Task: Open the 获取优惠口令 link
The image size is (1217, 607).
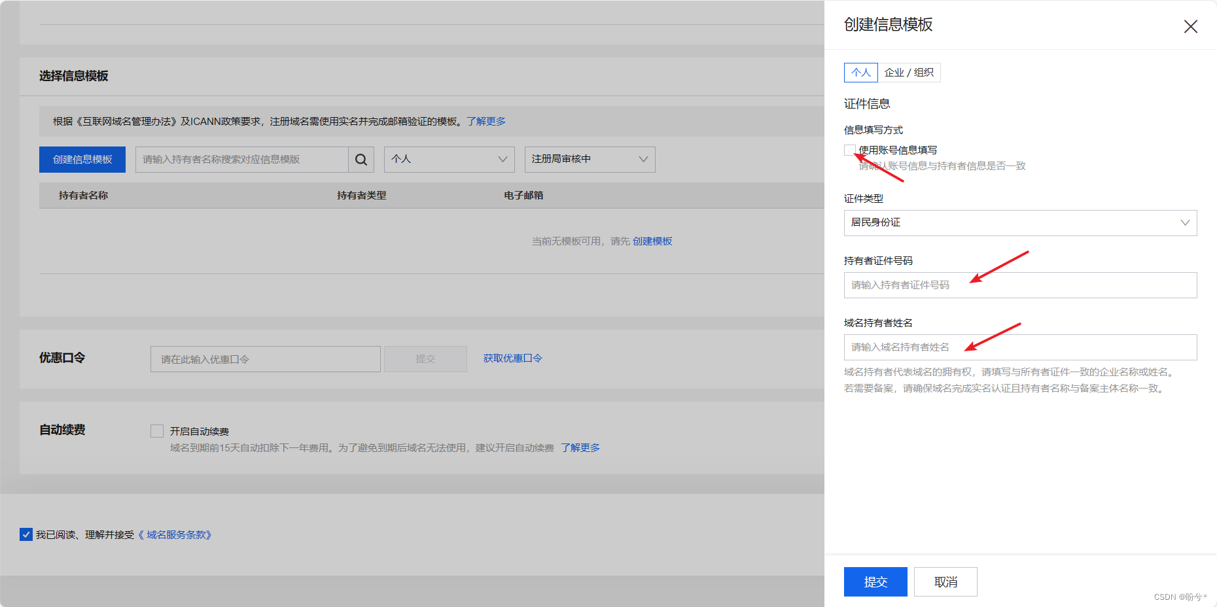Action: point(513,358)
